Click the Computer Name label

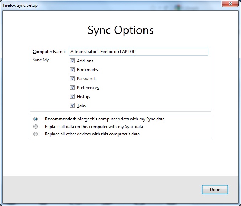coord(49,52)
